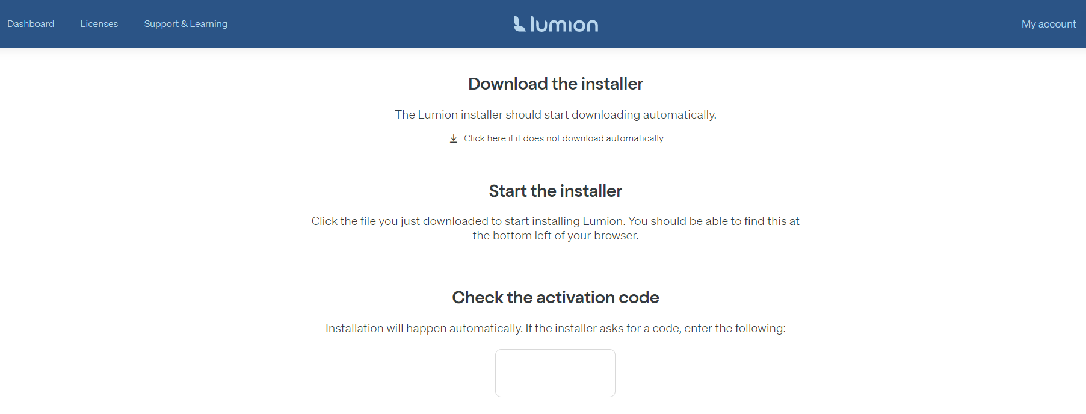The image size is (1086, 414).
Task: Click the "the bottom left of your browser" line
Action: [x=555, y=236]
